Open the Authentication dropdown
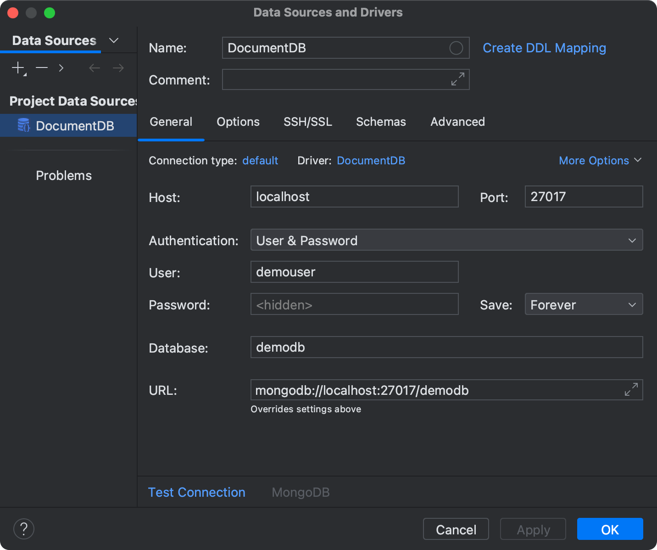 [x=632, y=240]
